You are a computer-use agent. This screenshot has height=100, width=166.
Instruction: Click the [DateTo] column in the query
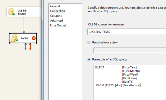pyautogui.click(x=128, y=82)
